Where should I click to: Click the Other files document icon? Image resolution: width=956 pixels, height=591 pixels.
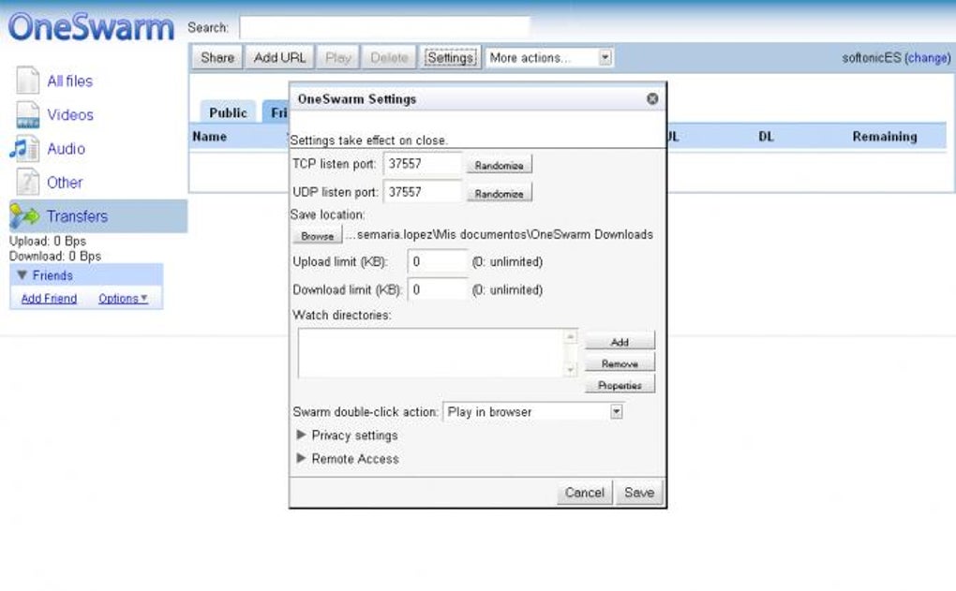27,183
